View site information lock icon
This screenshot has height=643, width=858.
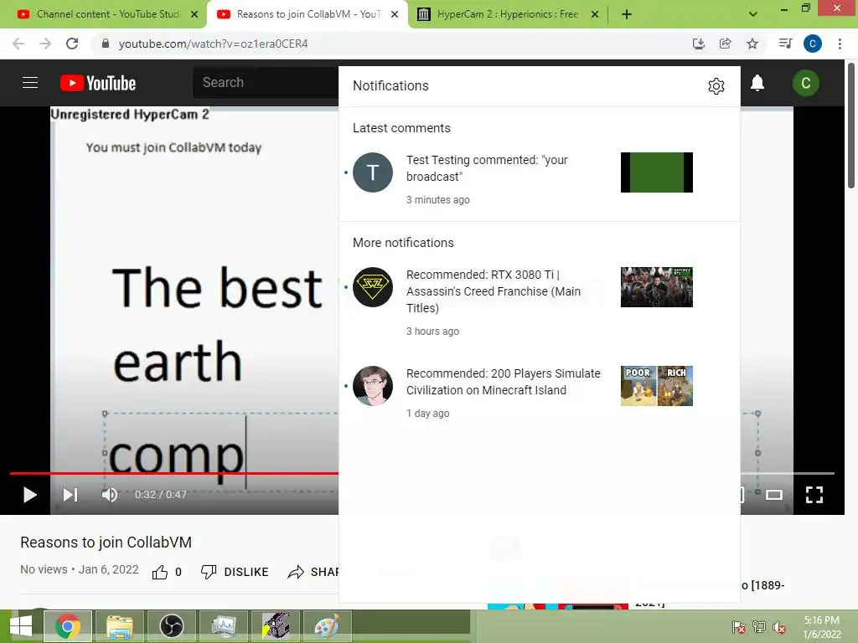point(106,44)
